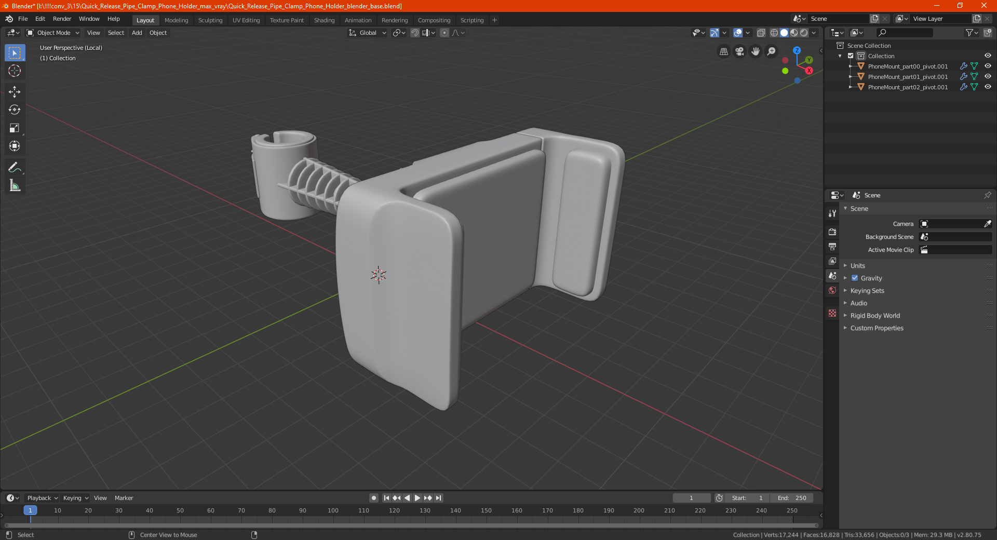Switch to wireframe viewport shading
Viewport: 997px width, 540px height.
pyautogui.click(x=774, y=33)
